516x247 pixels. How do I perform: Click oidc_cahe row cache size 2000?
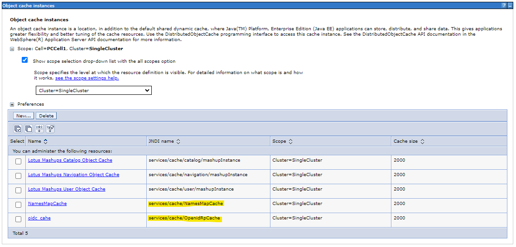[400, 218]
